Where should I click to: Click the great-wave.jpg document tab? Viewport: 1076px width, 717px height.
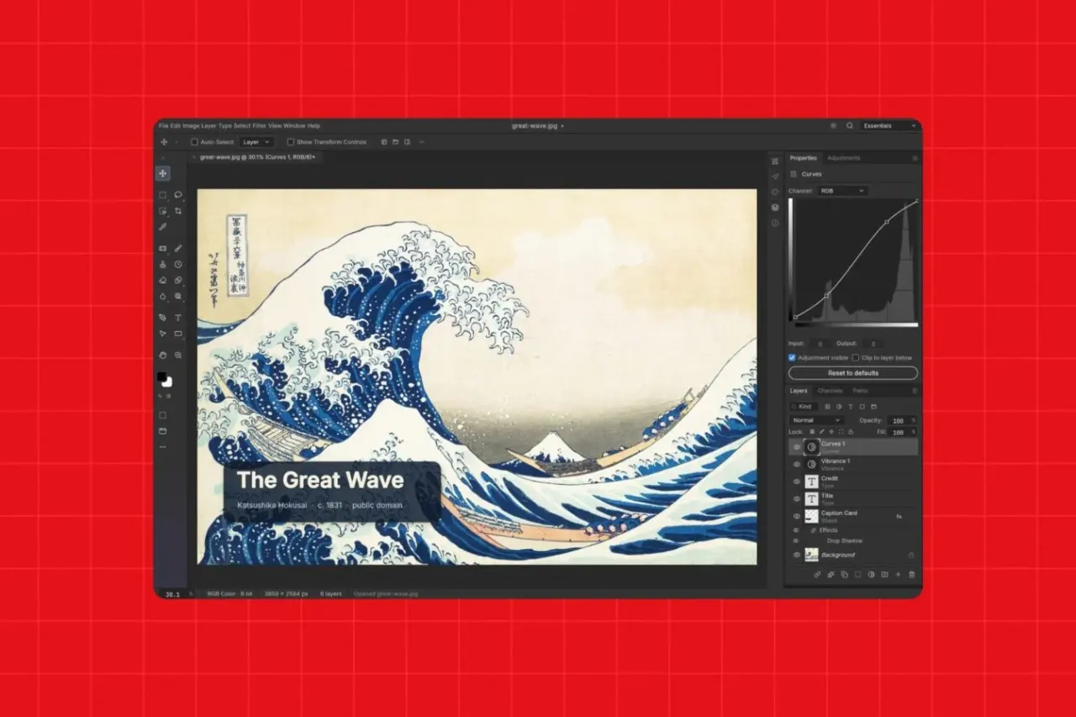257,157
